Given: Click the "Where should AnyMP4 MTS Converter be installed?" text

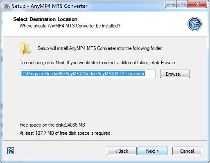Looking at the screenshot, I should (70, 26).
